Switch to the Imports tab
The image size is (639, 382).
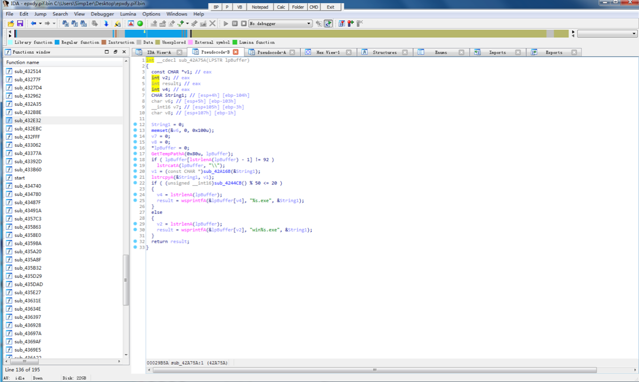(497, 52)
